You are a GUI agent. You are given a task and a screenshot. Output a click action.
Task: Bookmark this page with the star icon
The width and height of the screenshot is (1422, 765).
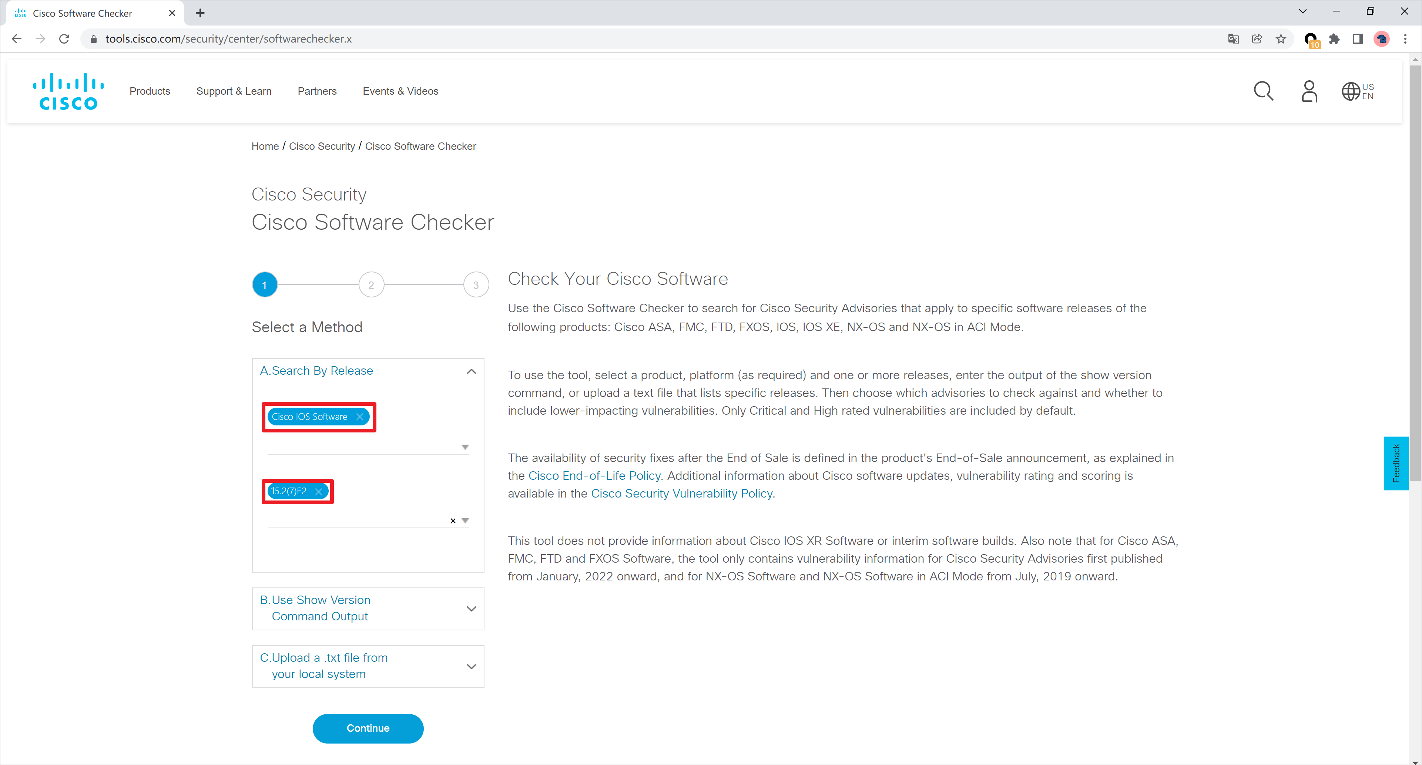(x=1281, y=39)
